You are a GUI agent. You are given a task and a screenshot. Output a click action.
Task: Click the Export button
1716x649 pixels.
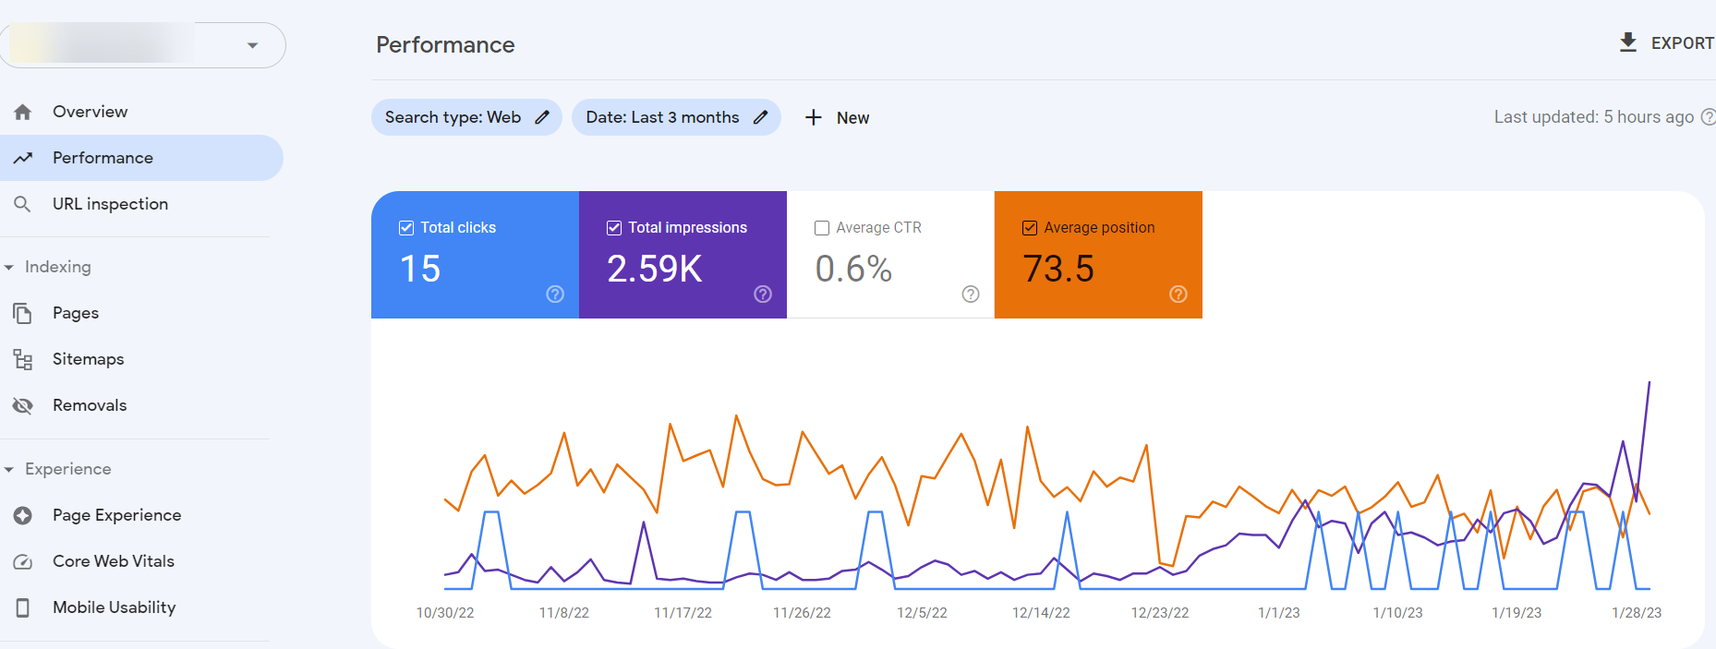1666,43
